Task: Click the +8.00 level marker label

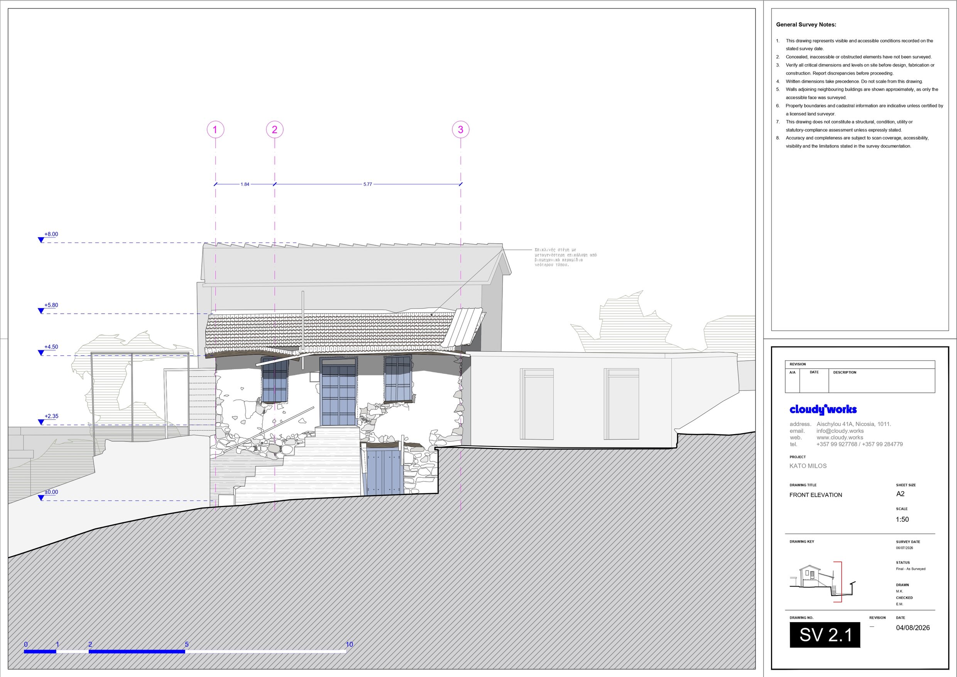Action: point(51,234)
